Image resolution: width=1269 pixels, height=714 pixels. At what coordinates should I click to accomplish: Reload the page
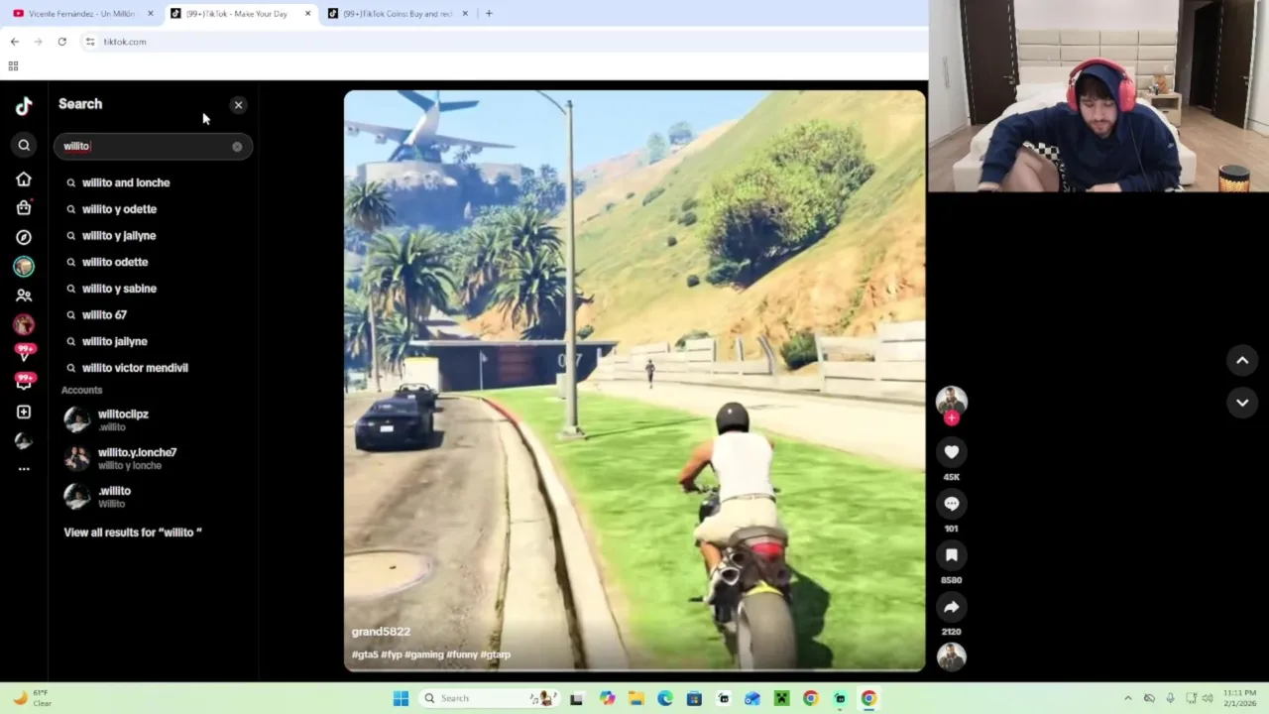coord(61,42)
